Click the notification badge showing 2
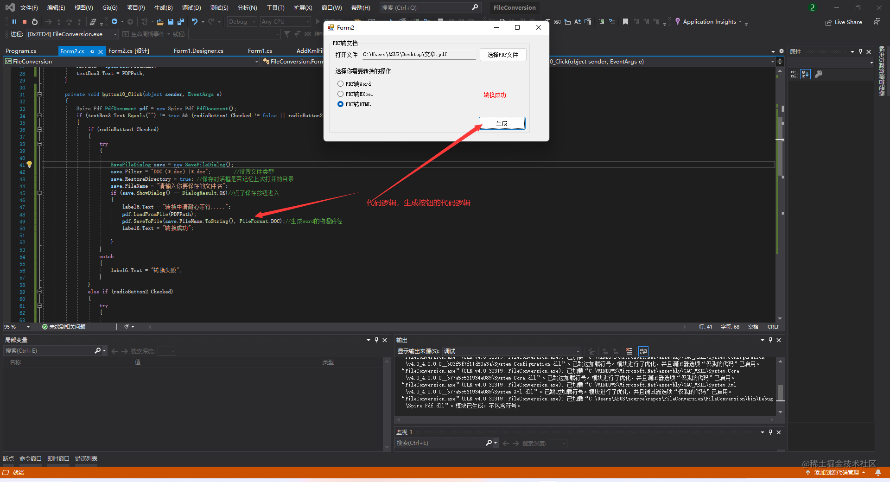The height and width of the screenshot is (482, 890). click(x=812, y=7)
